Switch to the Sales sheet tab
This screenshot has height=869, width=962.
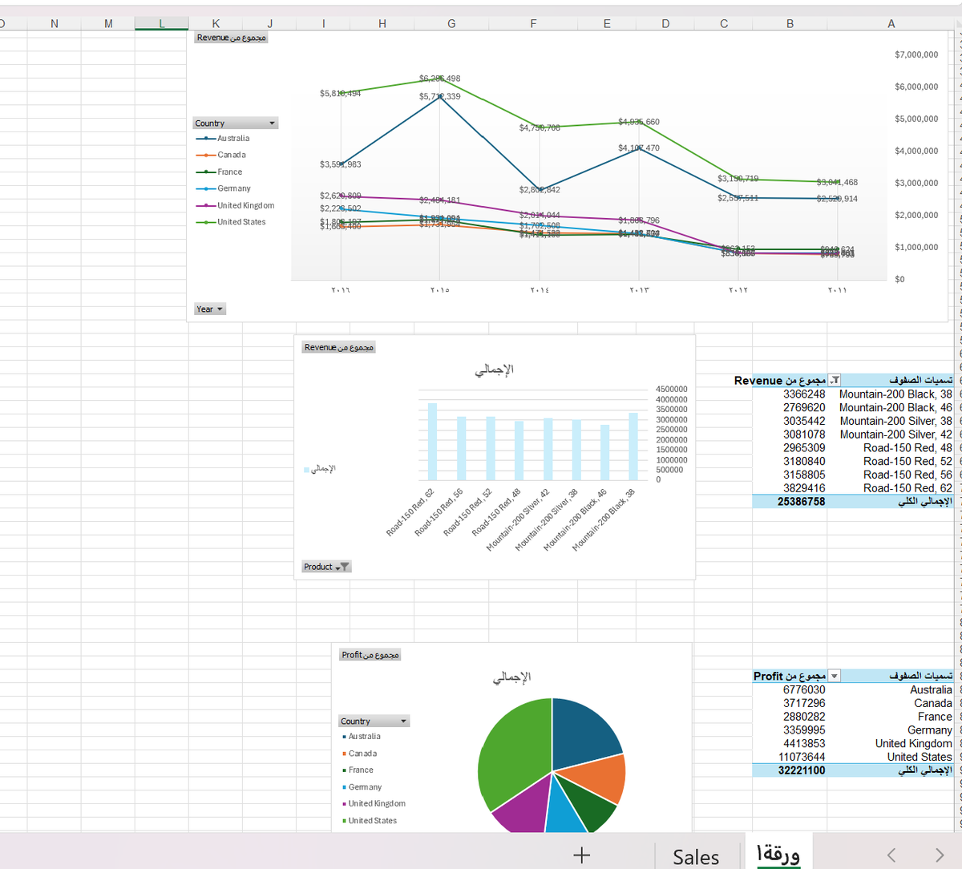(696, 856)
